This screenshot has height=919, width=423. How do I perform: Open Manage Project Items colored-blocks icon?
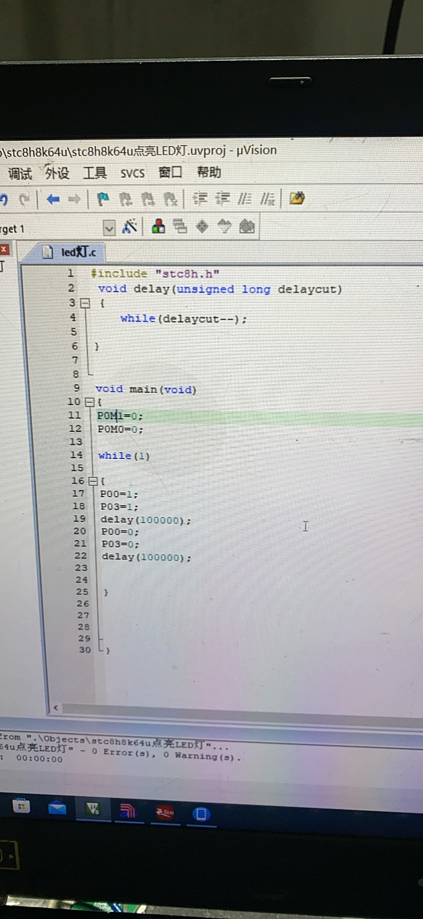tap(158, 227)
